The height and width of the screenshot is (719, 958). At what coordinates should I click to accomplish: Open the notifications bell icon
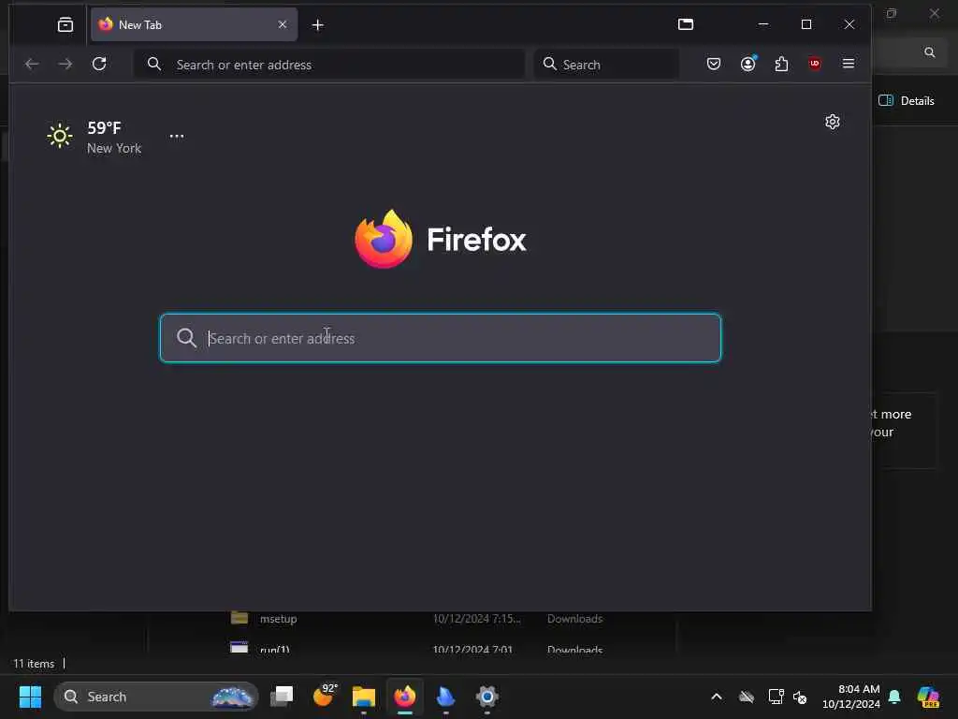point(894,697)
